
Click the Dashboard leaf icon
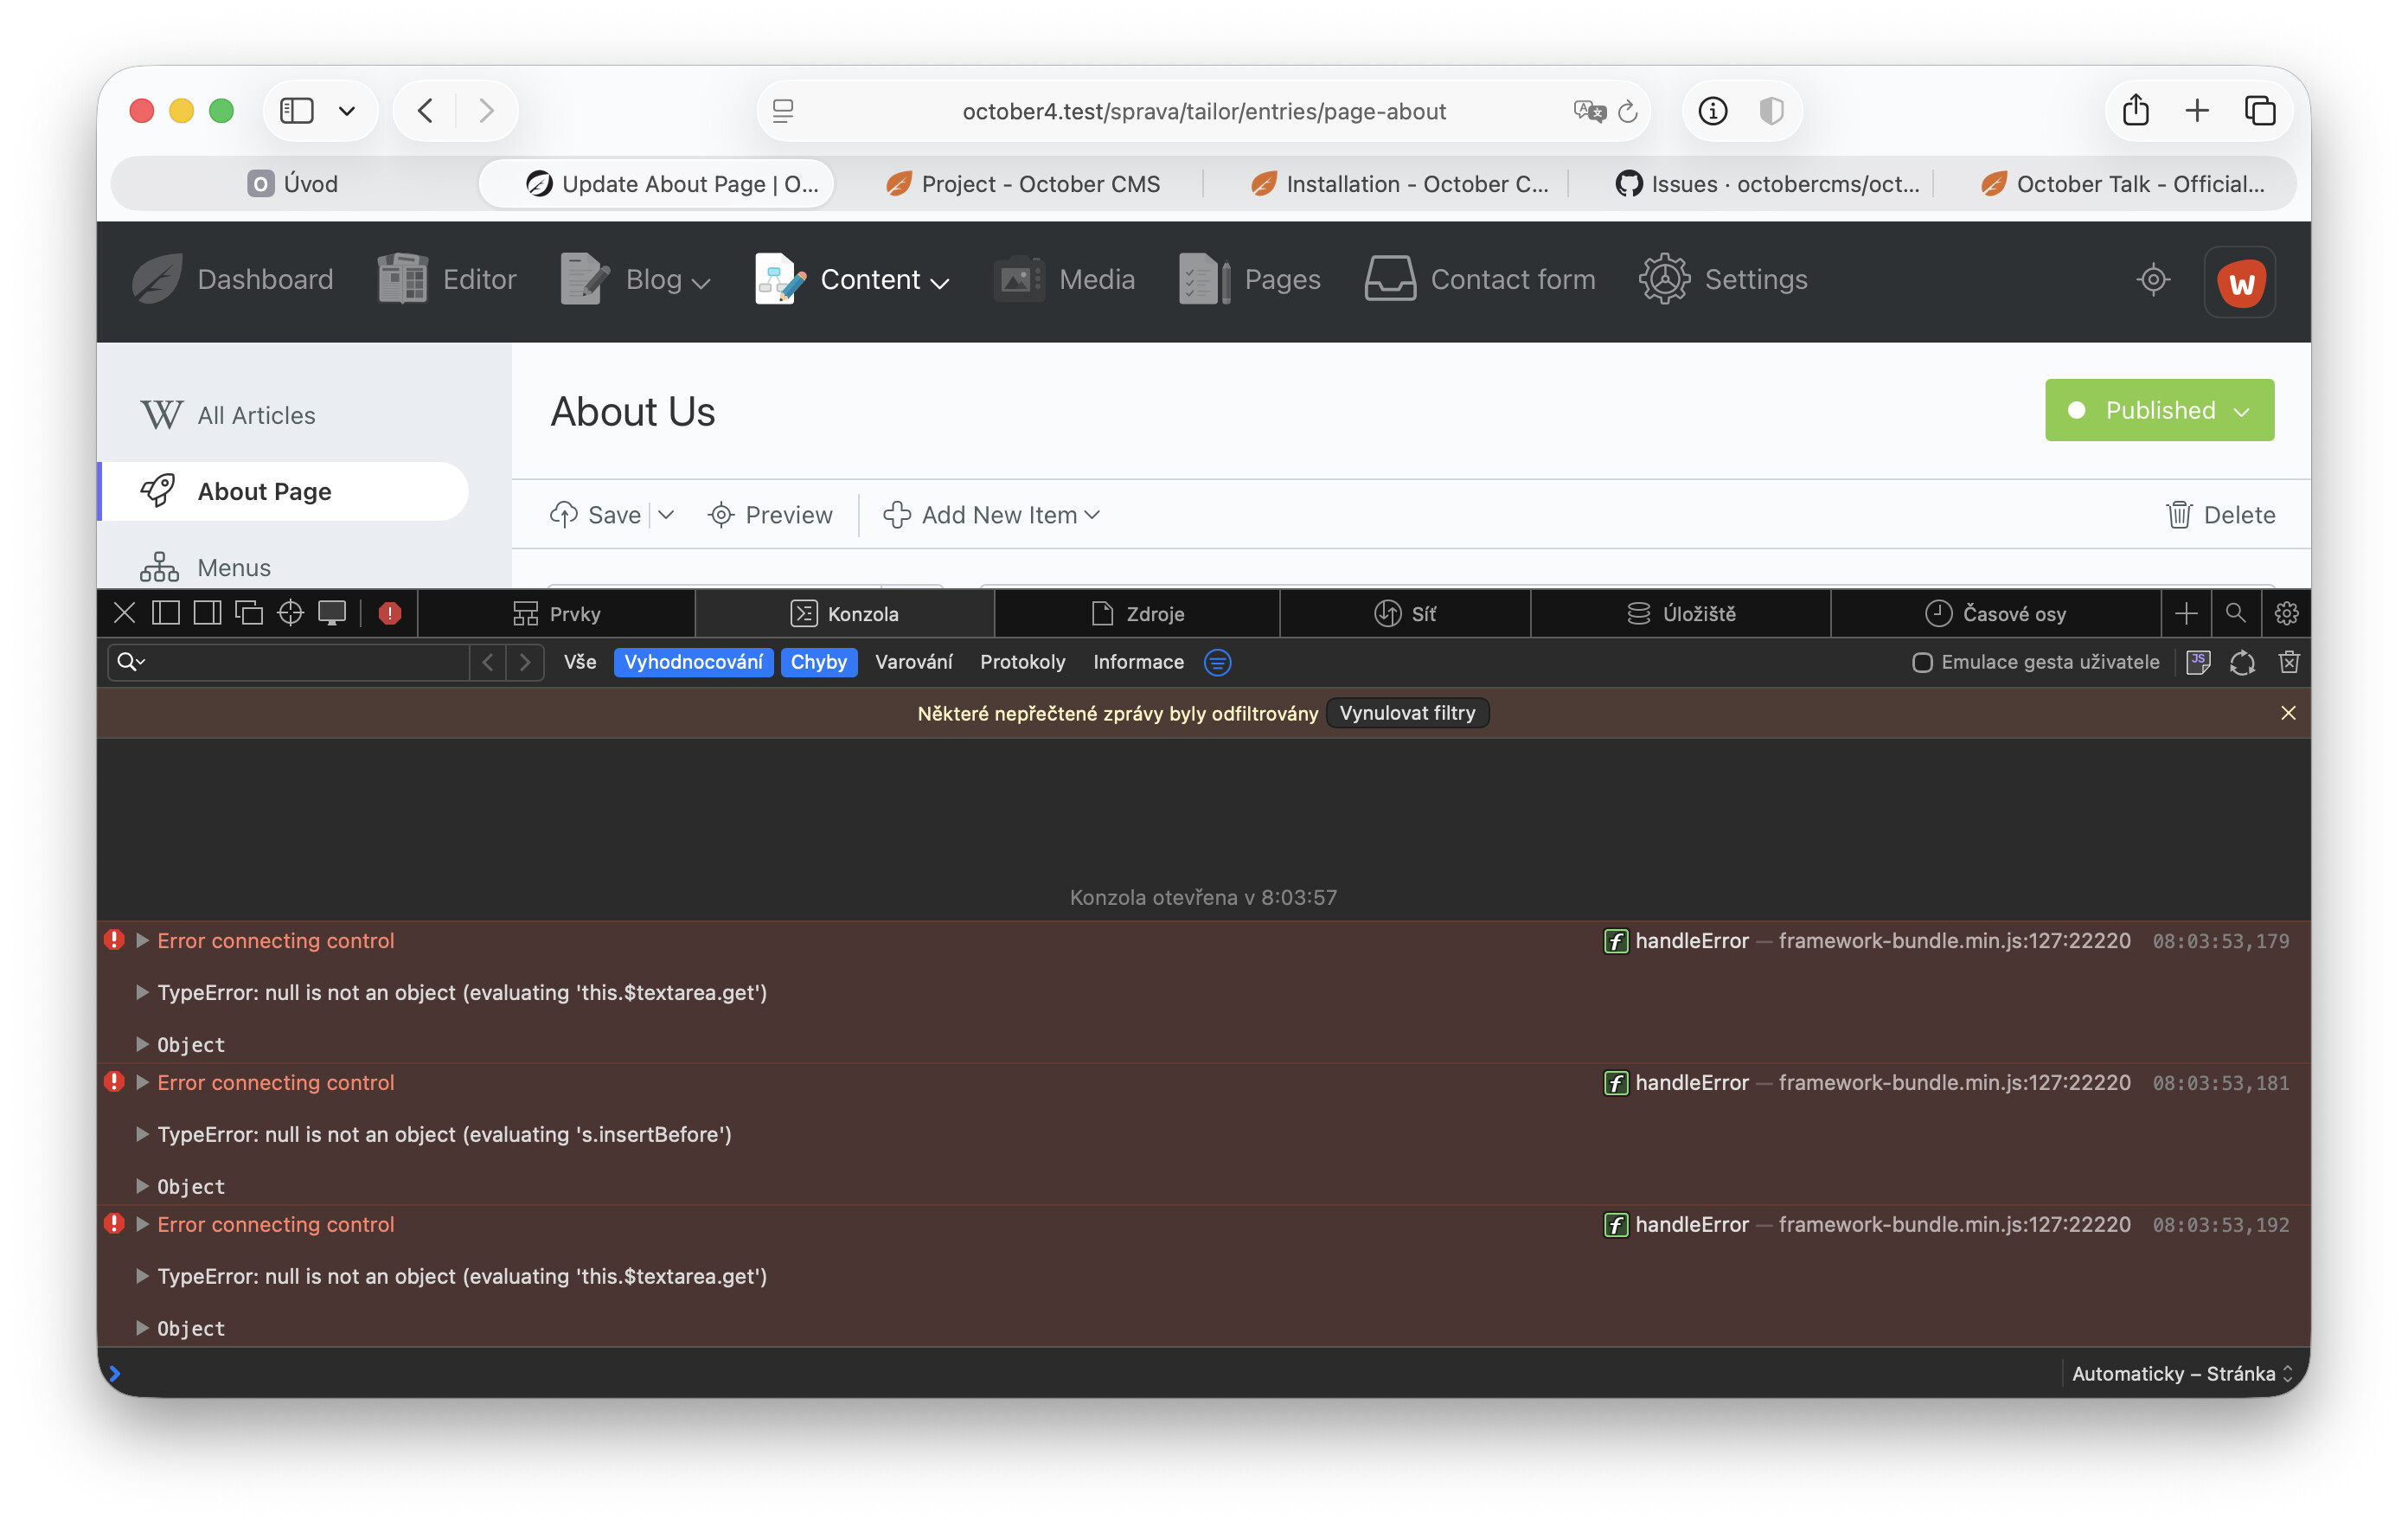click(157, 279)
